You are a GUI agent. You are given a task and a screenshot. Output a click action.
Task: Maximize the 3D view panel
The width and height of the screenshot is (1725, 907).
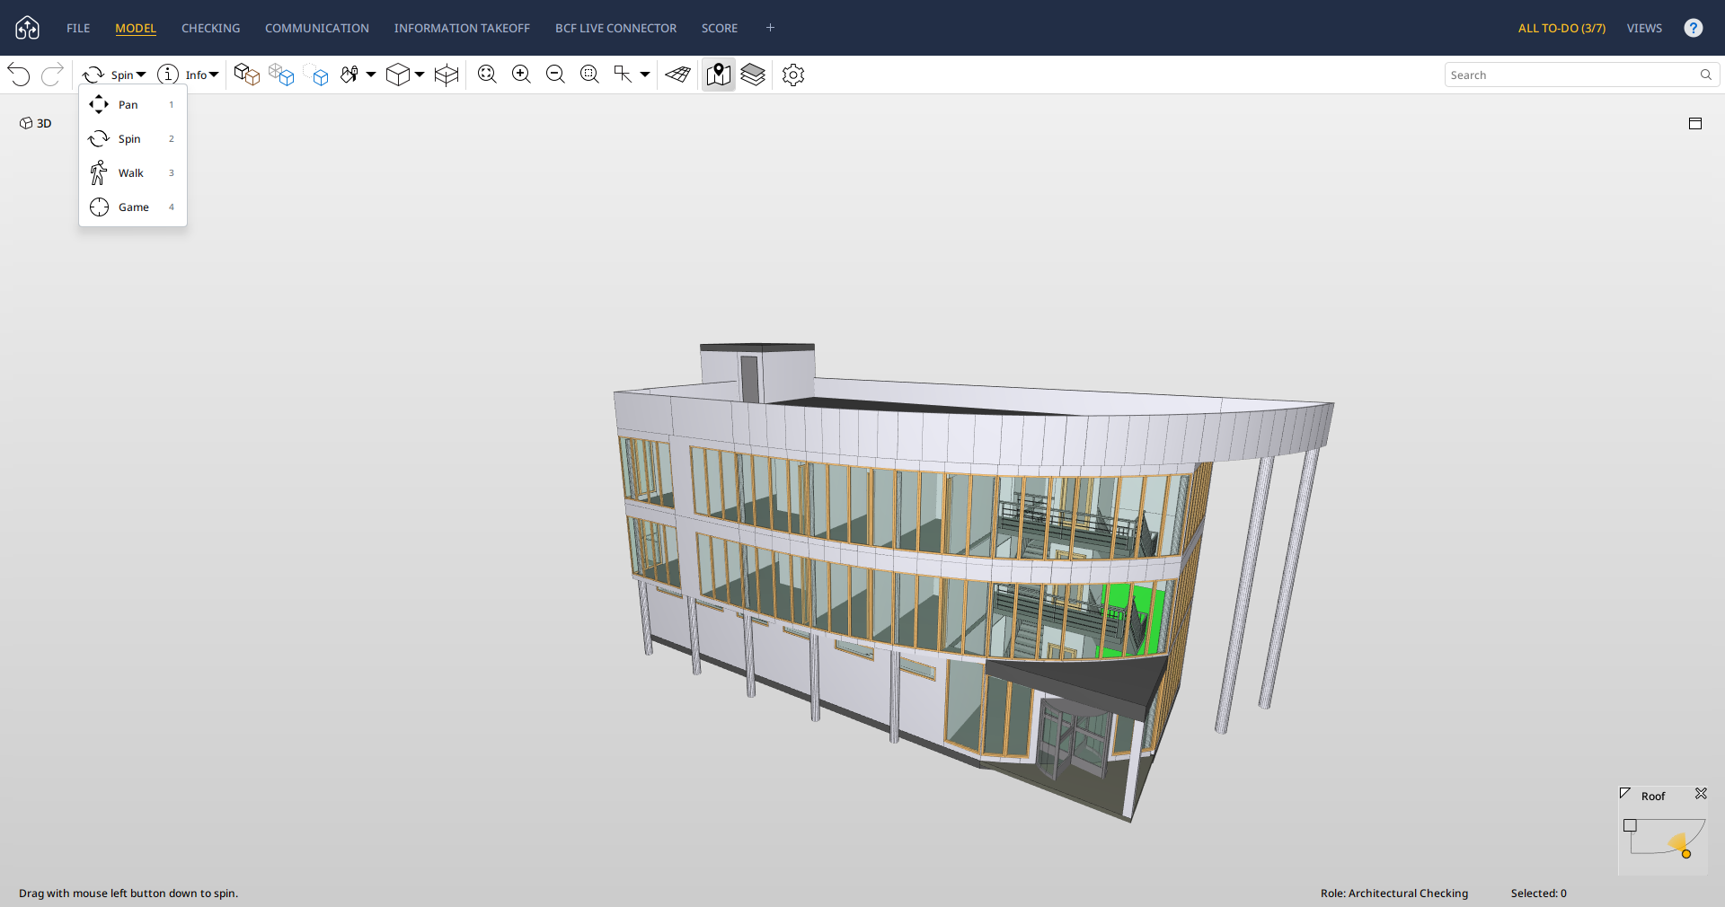[x=1695, y=123]
